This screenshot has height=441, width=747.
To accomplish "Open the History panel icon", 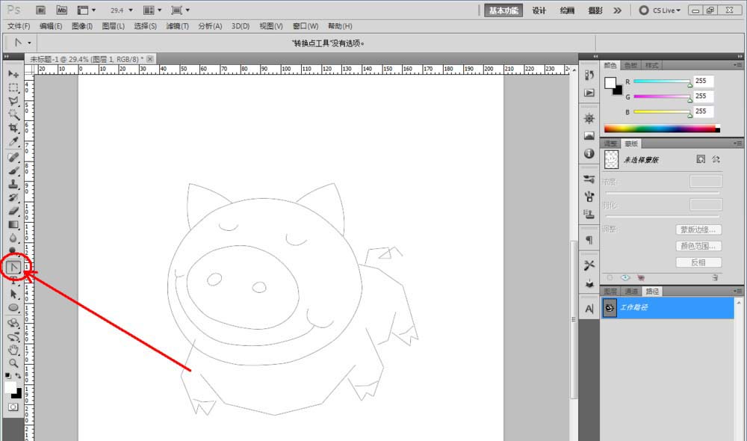I will (x=589, y=75).
